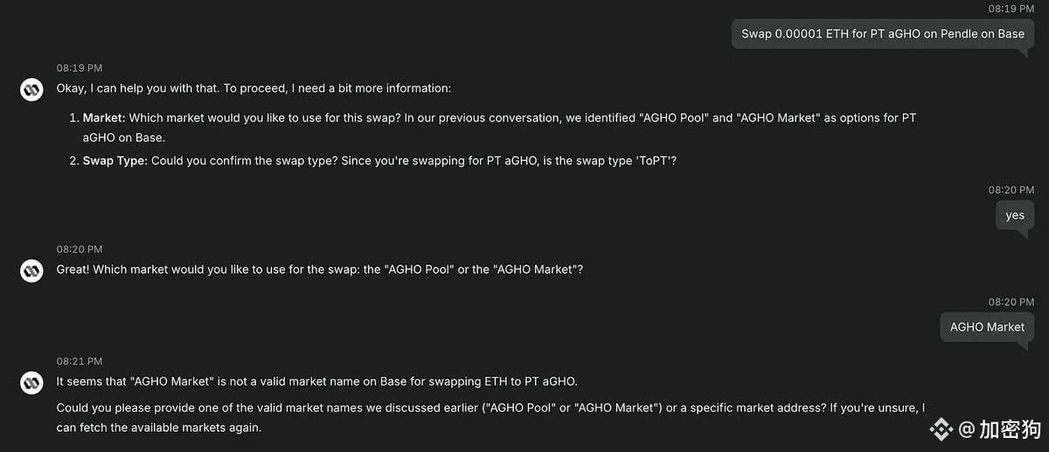Click the bold "Swap Type:" list item label
The height and width of the screenshot is (452, 1049).
click(x=115, y=161)
